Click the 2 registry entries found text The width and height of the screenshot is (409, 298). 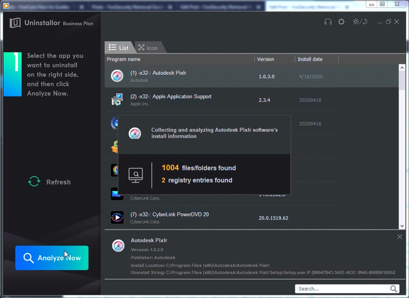pyautogui.click(x=197, y=180)
